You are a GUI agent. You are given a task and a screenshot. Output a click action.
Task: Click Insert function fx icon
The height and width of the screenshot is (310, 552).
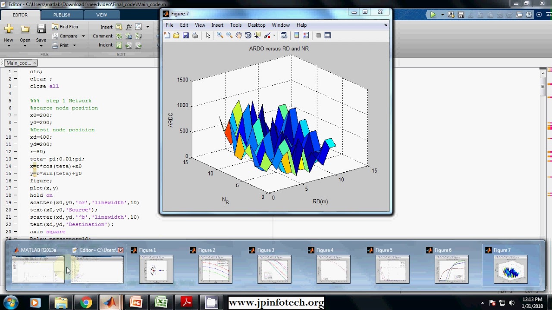click(x=129, y=27)
